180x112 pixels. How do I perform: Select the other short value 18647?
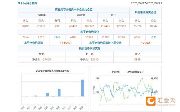[153, 26]
